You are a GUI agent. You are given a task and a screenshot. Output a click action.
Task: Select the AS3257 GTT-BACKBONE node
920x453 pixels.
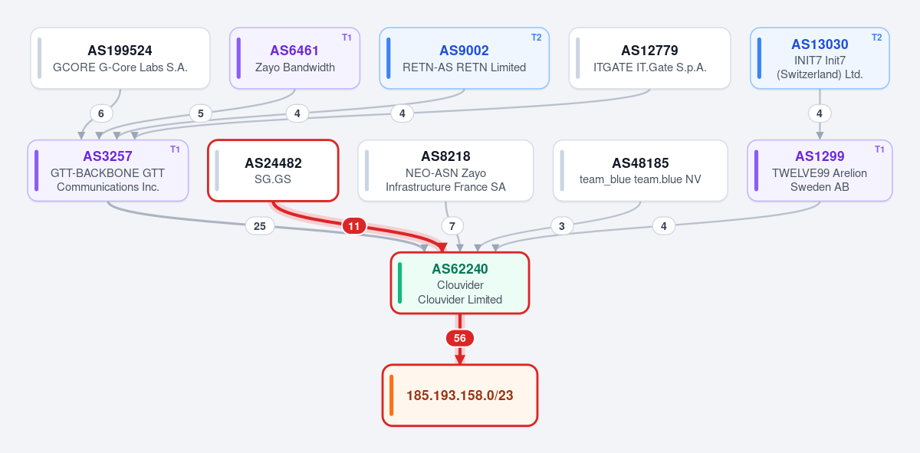coord(108,170)
